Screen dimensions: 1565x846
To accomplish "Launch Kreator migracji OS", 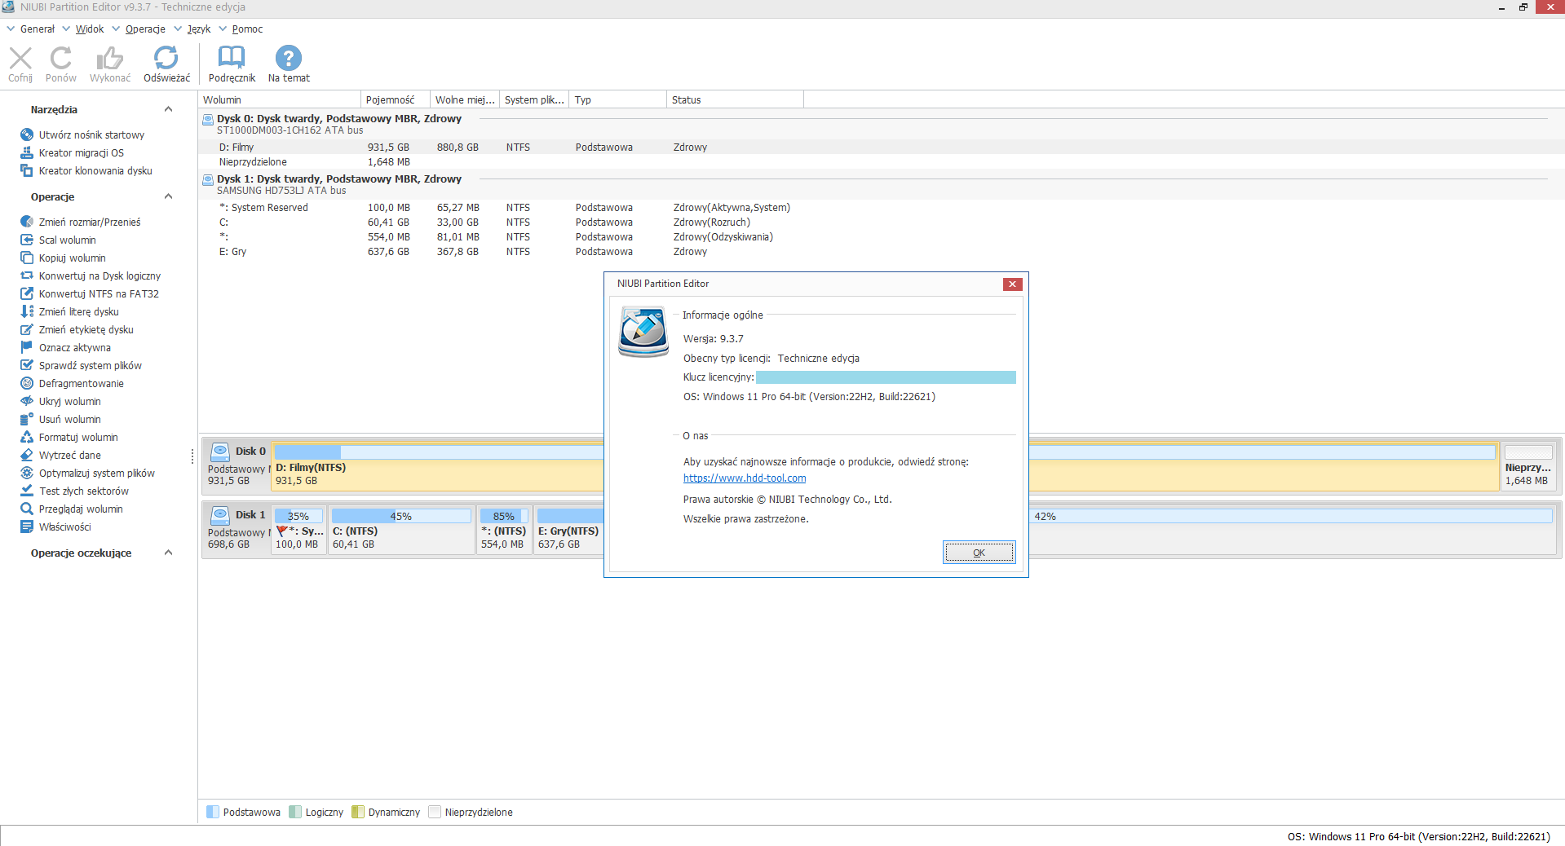I will coord(82,153).
